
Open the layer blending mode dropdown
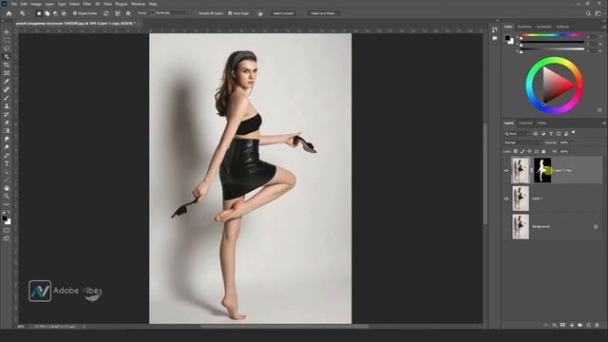[522, 142]
